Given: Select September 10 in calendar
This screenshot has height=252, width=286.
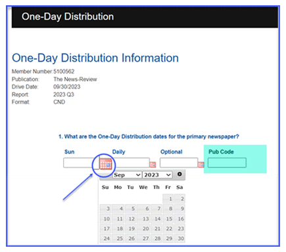Looking at the screenshot, I should (106, 219).
